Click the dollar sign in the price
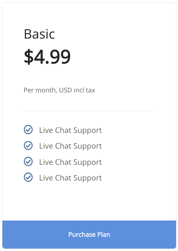This screenshot has width=178, height=251. 29,56
